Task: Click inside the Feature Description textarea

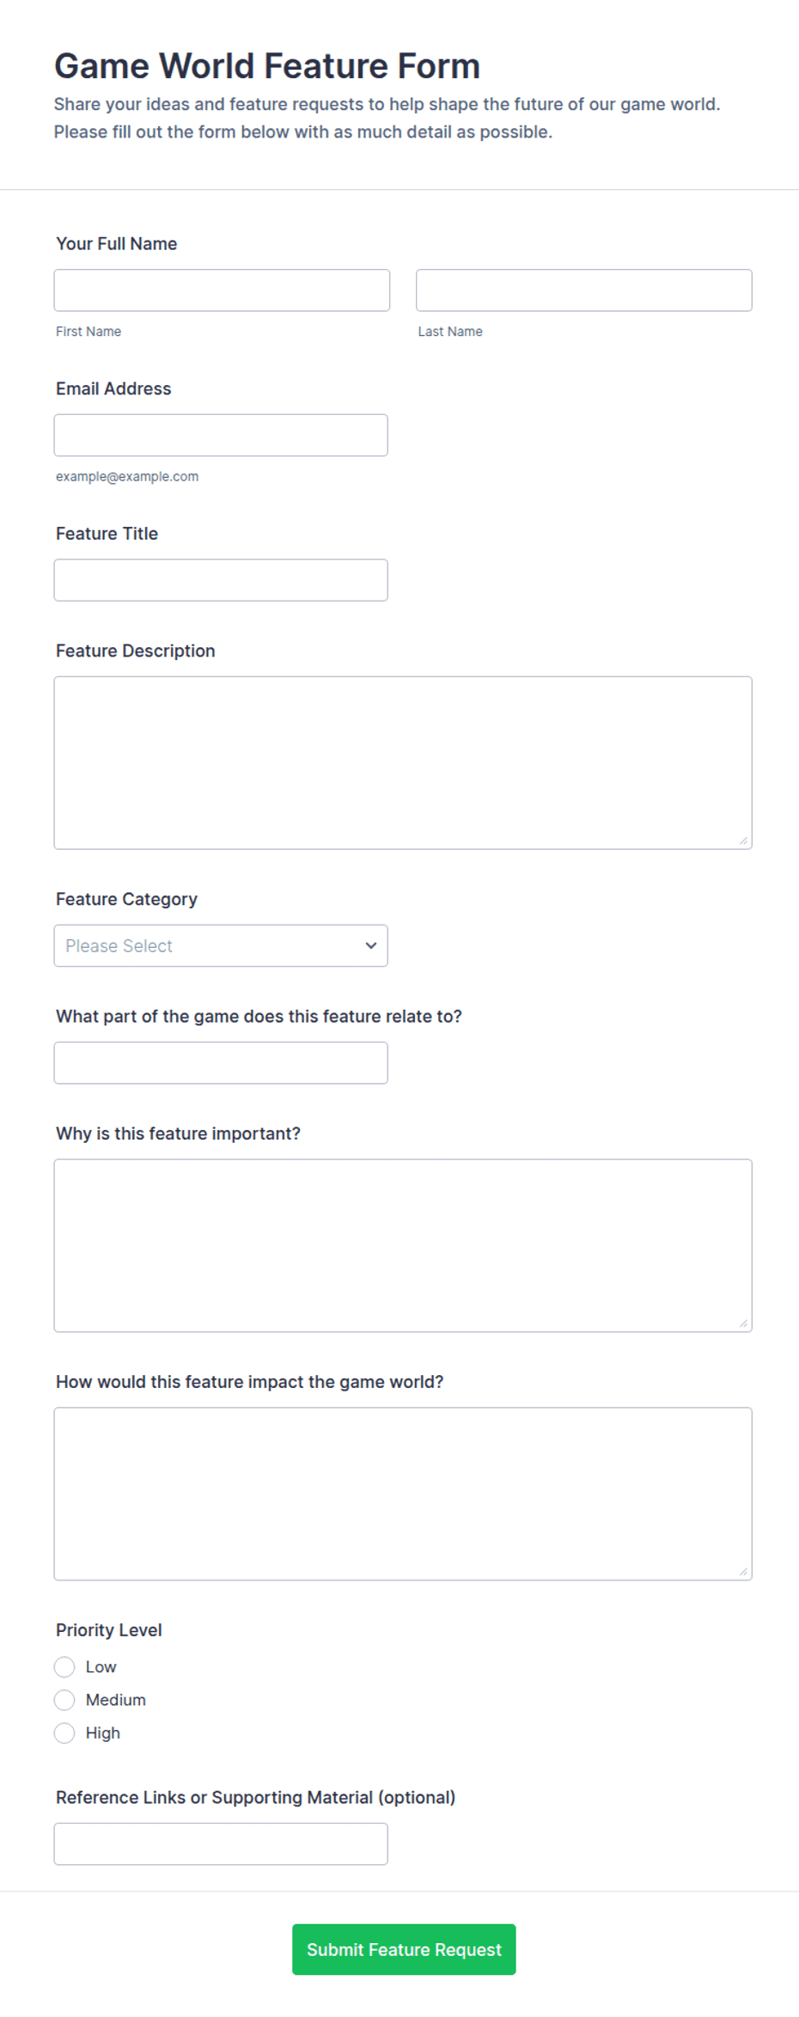Action: coord(403,763)
